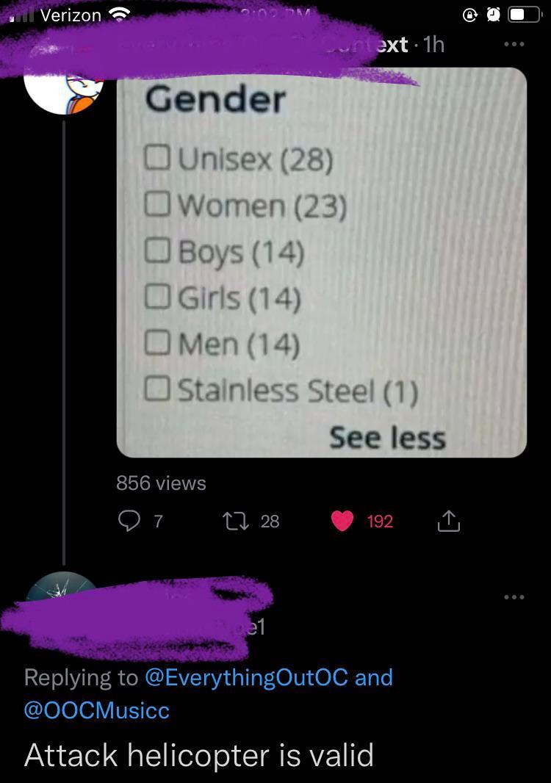Screen dimensions: 551x783
Task: Check the Unisex (28) checkbox
Action: click(x=157, y=157)
